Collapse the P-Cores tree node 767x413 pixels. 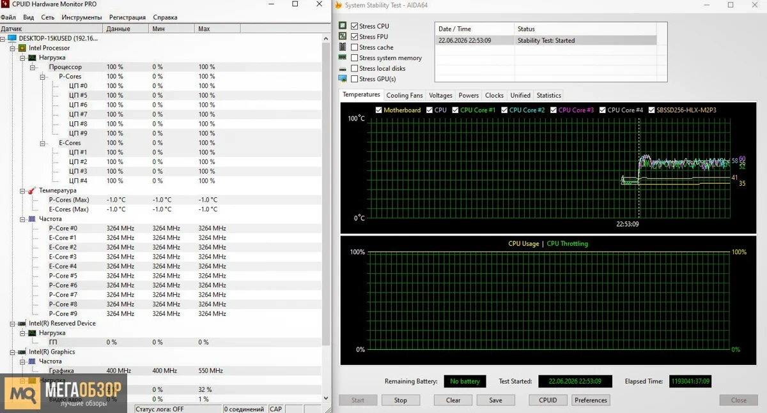(43, 77)
